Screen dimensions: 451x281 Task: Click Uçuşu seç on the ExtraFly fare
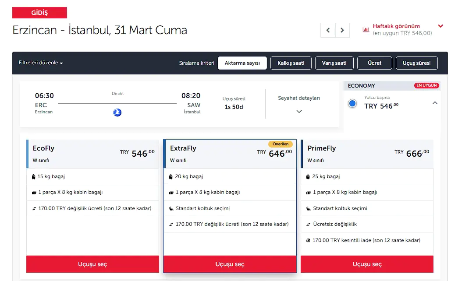point(230,264)
